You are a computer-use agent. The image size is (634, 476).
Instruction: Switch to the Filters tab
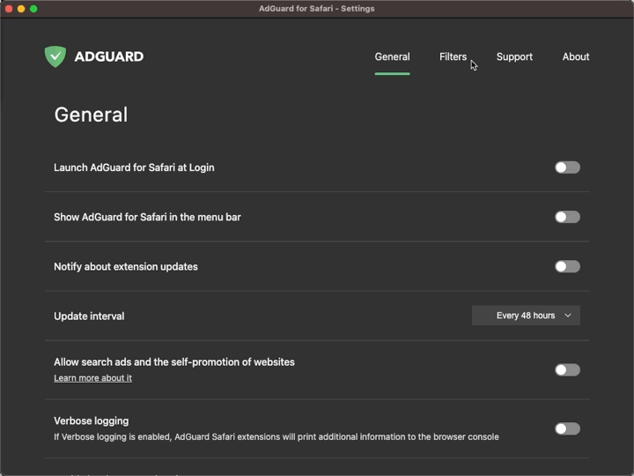pyautogui.click(x=453, y=56)
